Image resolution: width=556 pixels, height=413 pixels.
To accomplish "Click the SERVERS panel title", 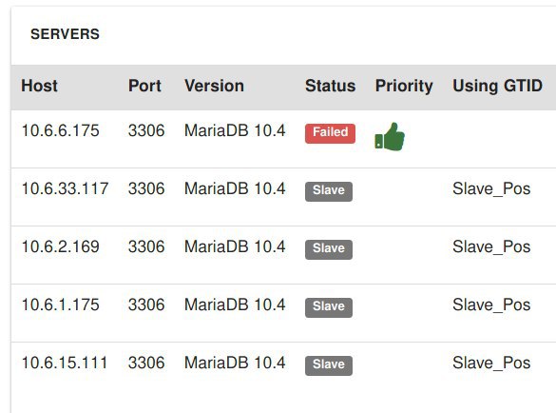I will pyautogui.click(x=65, y=34).
